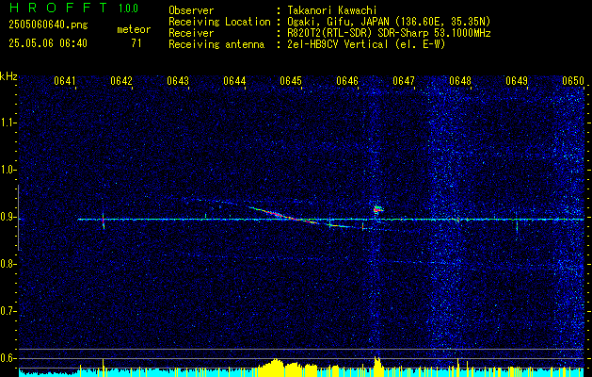Click the 0650 time marker

(573, 81)
